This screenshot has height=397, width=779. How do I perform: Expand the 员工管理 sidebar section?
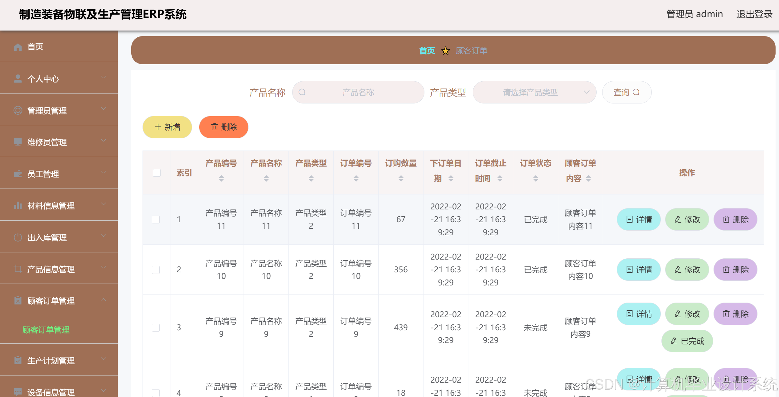tap(104, 172)
